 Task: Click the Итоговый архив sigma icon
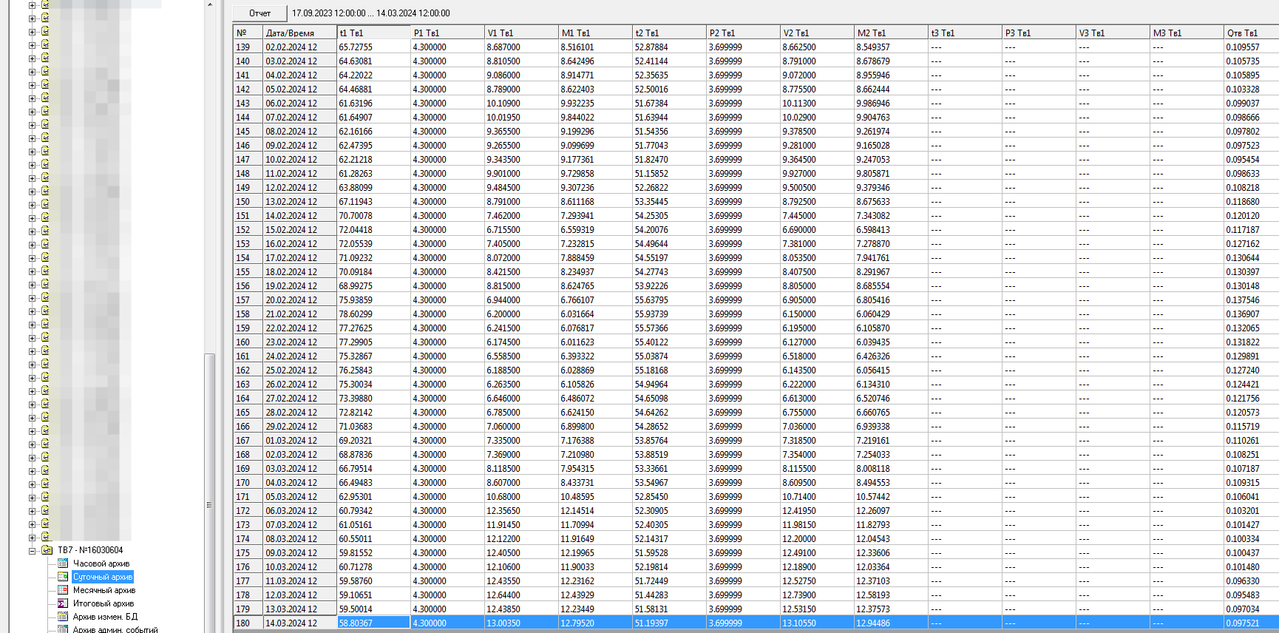[63, 603]
